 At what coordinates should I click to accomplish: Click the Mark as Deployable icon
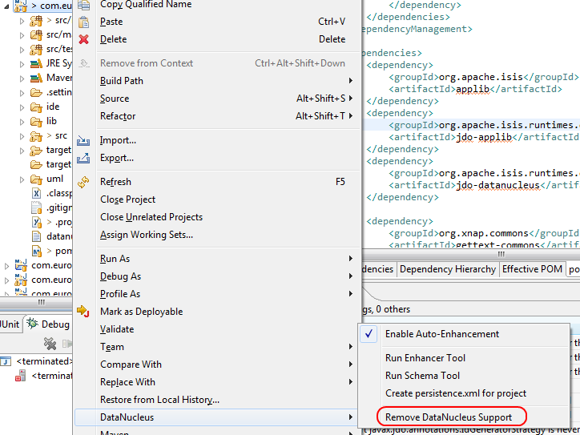point(83,312)
